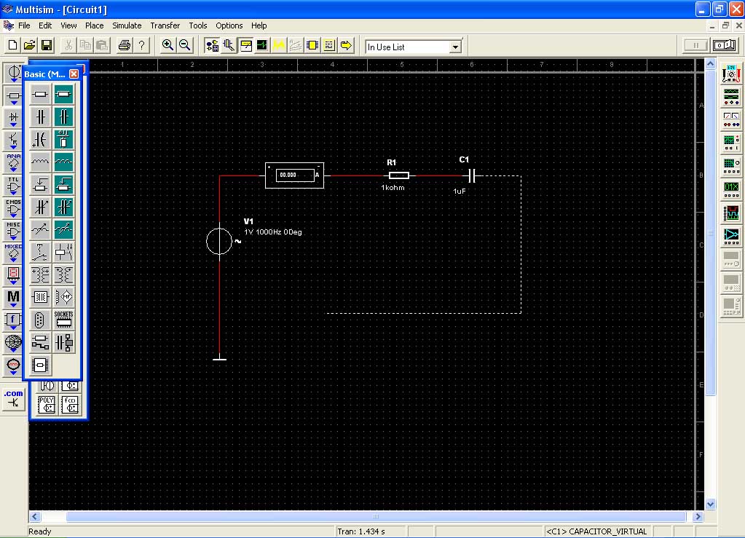Expand the In Use List dropdown
This screenshot has width=745, height=538.
click(455, 47)
